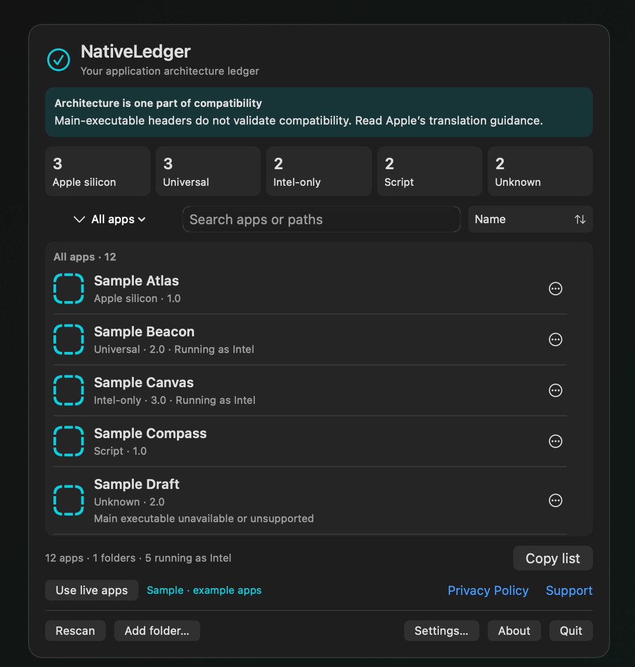Image resolution: width=635 pixels, height=667 pixels.
Task: Click the Add folder… button
Action: [157, 631]
